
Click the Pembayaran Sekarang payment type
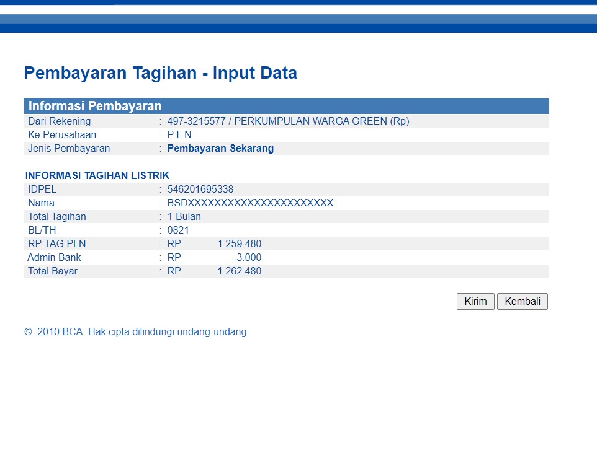(220, 149)
